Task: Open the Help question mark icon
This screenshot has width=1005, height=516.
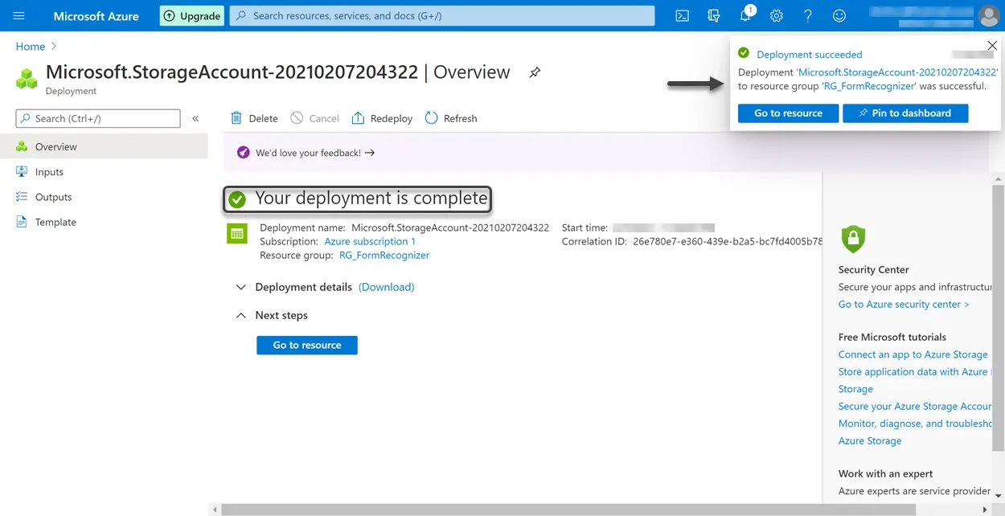Action: click(x=808, y=16)
